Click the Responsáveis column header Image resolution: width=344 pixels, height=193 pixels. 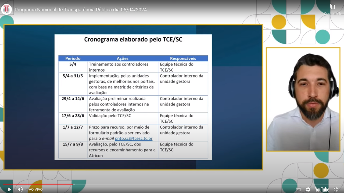(x=183, y=58)
